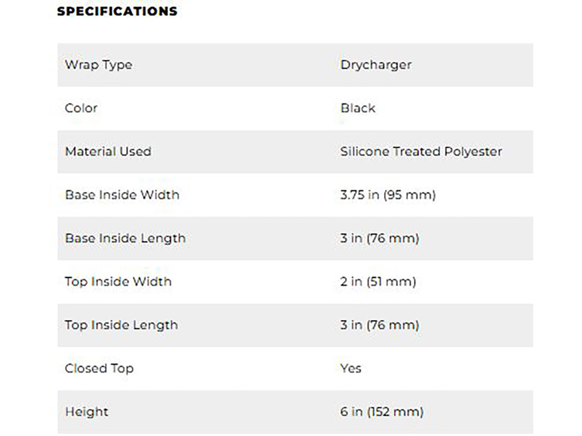Select the Color row label
The image size is (582, 436).
click(81, 108)
